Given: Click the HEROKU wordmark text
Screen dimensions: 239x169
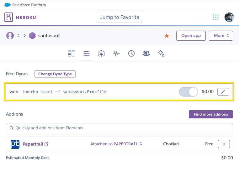Looking at the screenshot, I should coord(26,17).
